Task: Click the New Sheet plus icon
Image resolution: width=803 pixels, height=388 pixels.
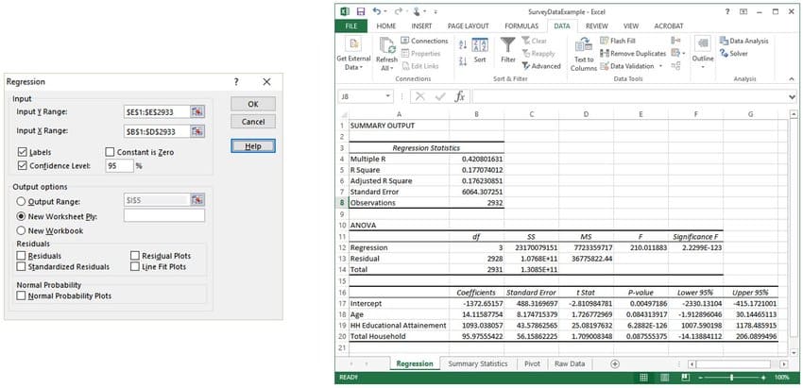Action: pyautogui.click(x=615, y=363)
